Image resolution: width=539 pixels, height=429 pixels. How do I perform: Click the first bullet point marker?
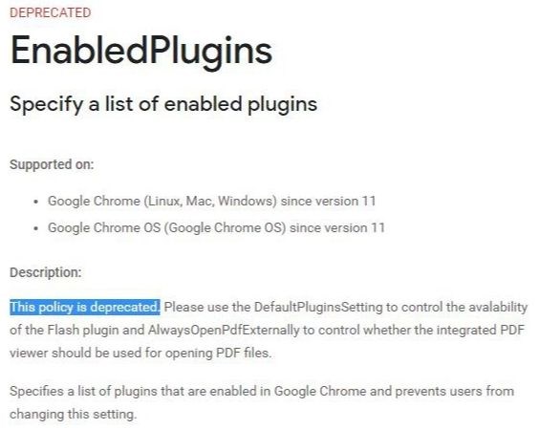point(36,202)
